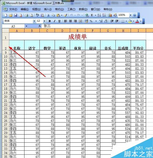
Task: Open the 格式(O) menu
Action: point(59,9)
